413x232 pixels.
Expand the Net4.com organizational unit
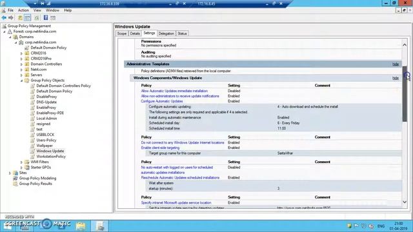point(21,70)
